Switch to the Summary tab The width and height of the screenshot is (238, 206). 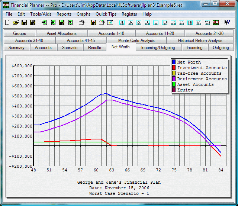16,48
